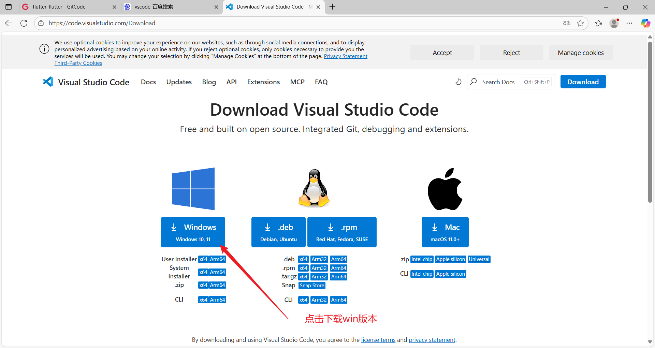Open the favorites list icon
This screenshot has width=655, height=348.
pos(599,23)
